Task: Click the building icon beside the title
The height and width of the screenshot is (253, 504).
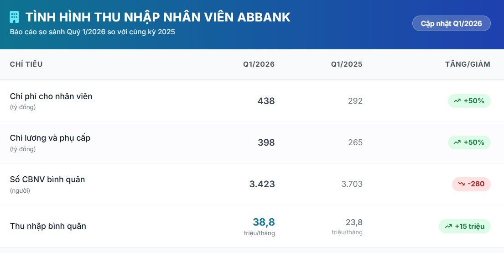Action: pyautogui.click(x=14, y=17)
